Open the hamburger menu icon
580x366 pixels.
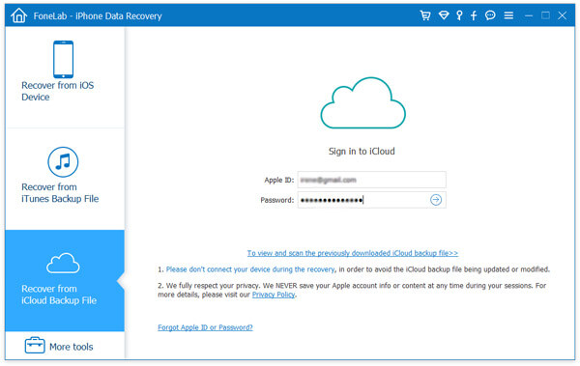point(508,15)
